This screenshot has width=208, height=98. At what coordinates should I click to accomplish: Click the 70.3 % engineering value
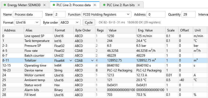pos(151,95)
